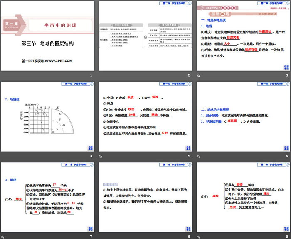Click the 2. 地震波 heading on slide 4
The width and height of the screenshot is (291, 239).
point(12,99)
